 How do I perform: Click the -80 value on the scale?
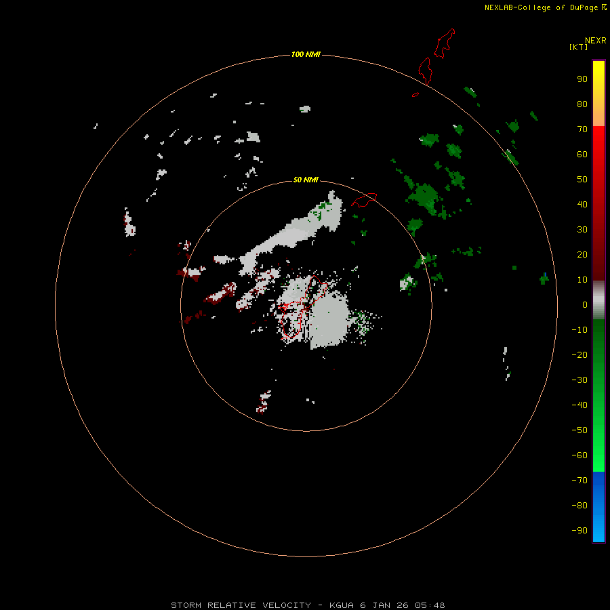point(579,506)
